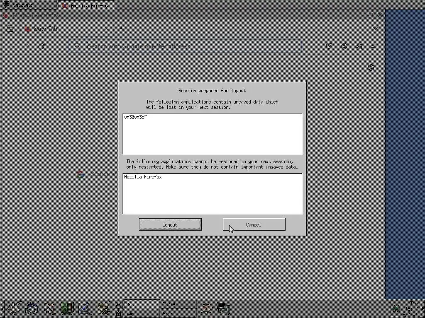
Task: Switch to virtual desktop Three
Action: click(179, 304)
